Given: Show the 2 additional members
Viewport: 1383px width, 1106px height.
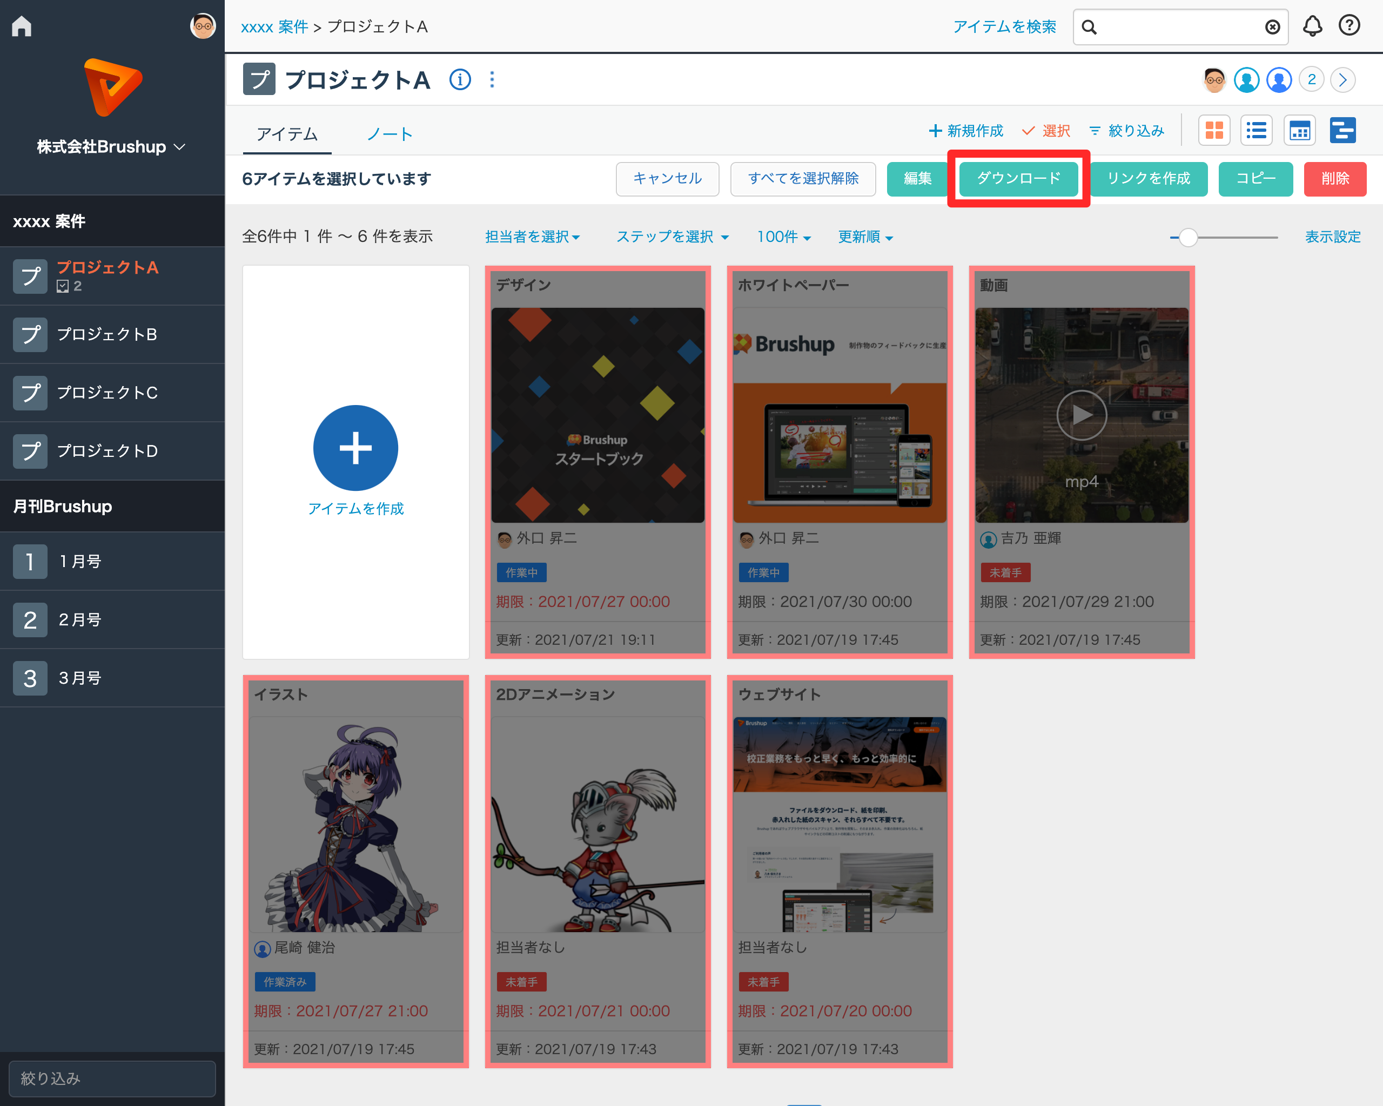Looking at the screenshot, I should pyautogui.click(x=1311, y=80).
